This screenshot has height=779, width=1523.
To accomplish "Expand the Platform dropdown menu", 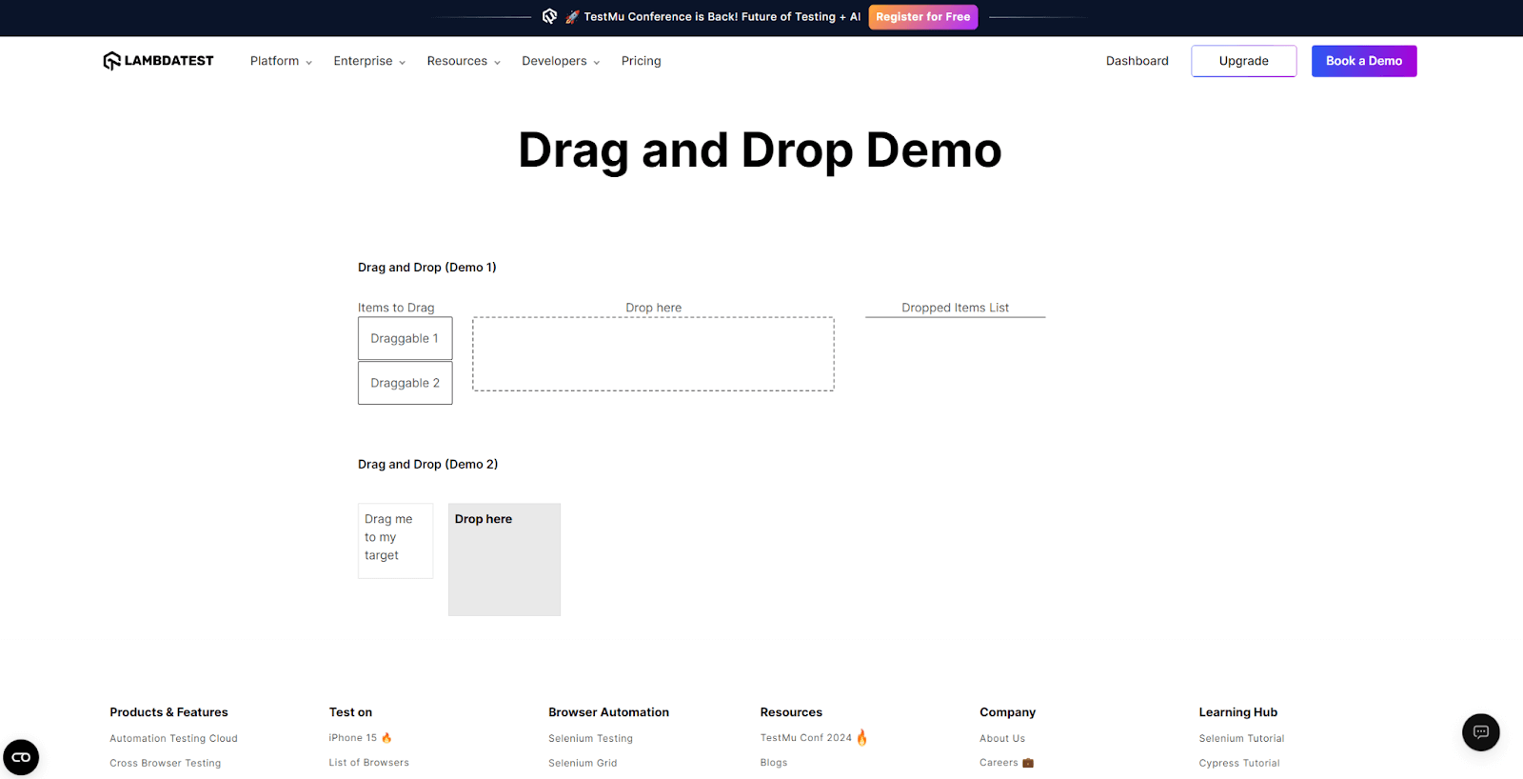I will coord(281,61).
